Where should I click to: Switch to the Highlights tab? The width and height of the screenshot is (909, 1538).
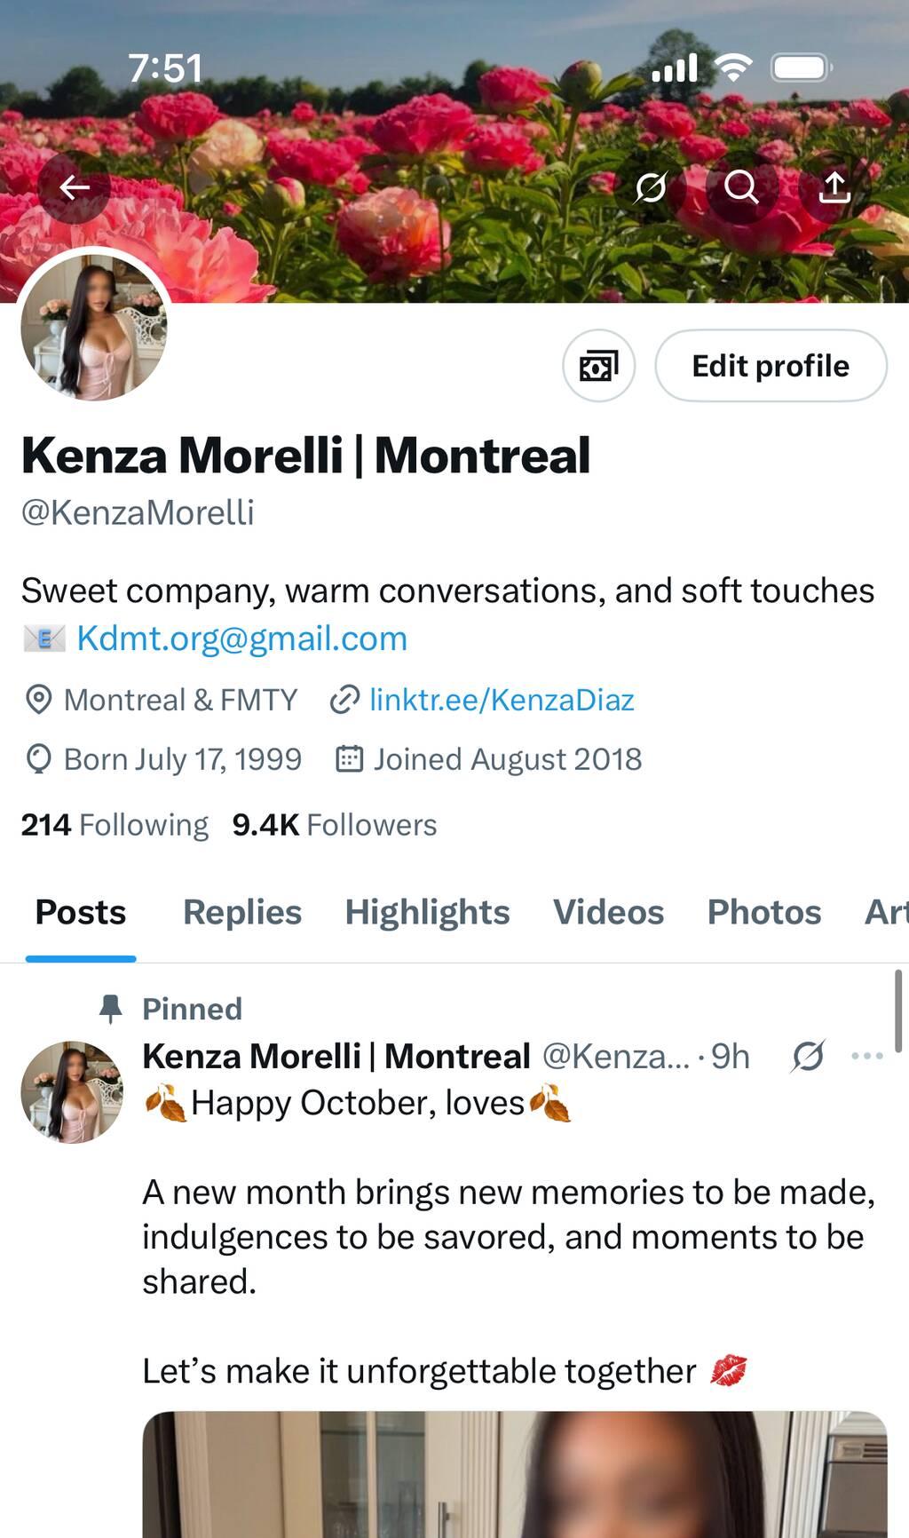(427, 912)
